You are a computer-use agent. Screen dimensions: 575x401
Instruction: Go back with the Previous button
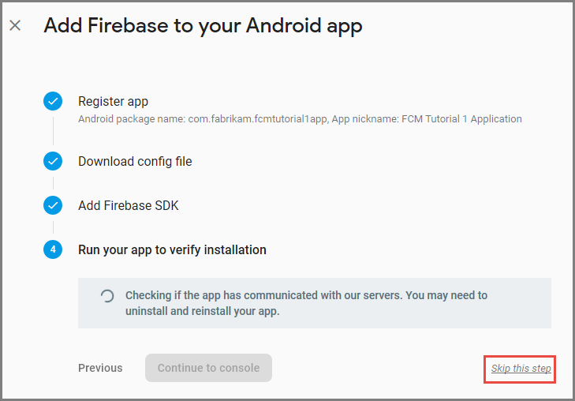[100, 368]
